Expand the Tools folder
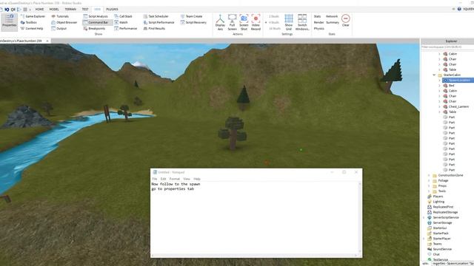 pos(429,191)
